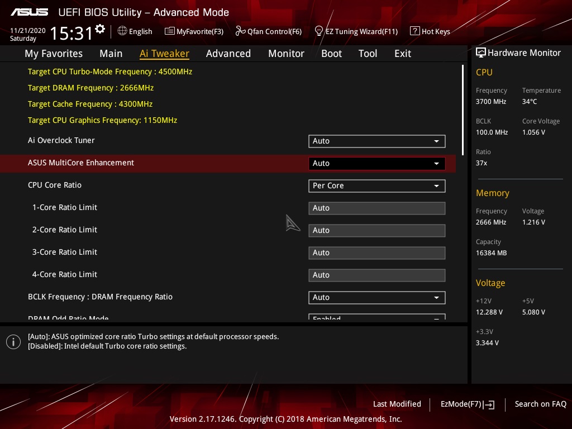This screenshot has width=572, height=429.
Task: Select the CPU Core Ratio label
Action: pos(55,185)
